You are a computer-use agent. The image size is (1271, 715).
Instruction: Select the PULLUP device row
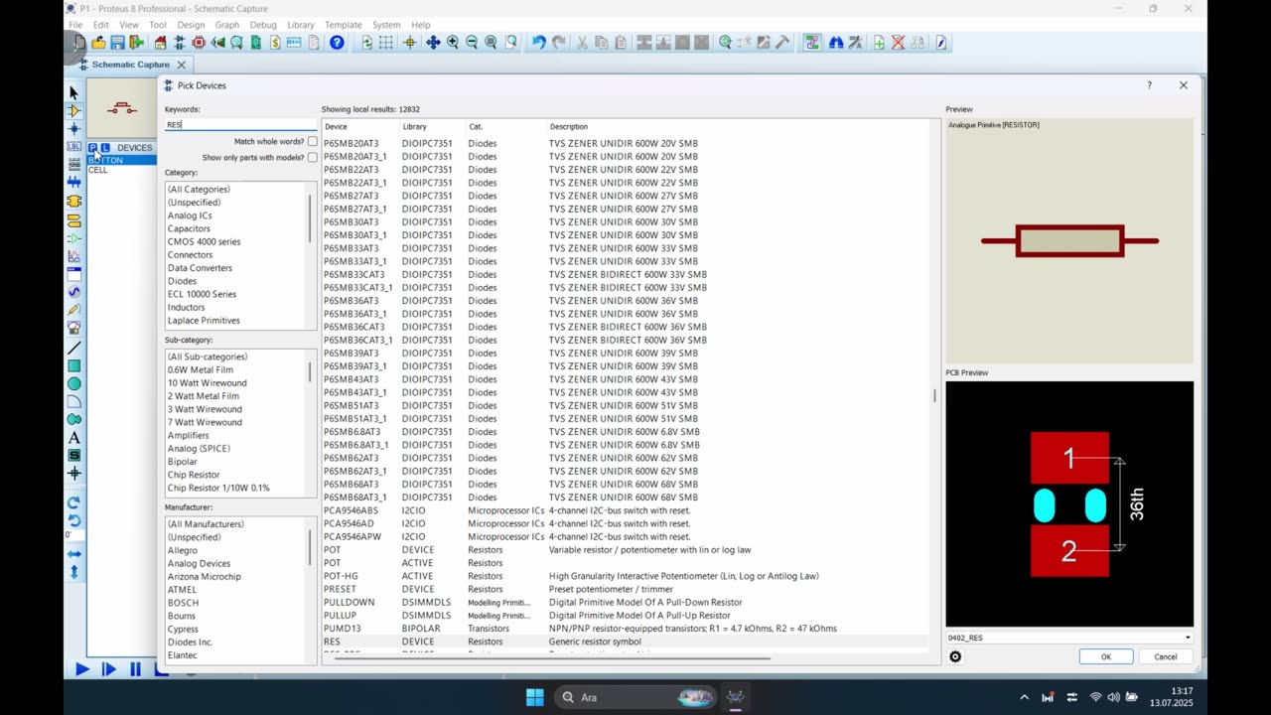point(626,616)
